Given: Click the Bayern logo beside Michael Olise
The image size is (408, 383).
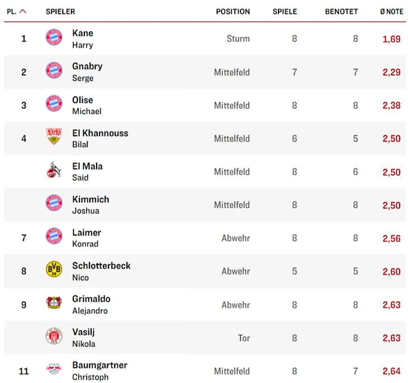Looking at the screenshot, I should (54, 105).
